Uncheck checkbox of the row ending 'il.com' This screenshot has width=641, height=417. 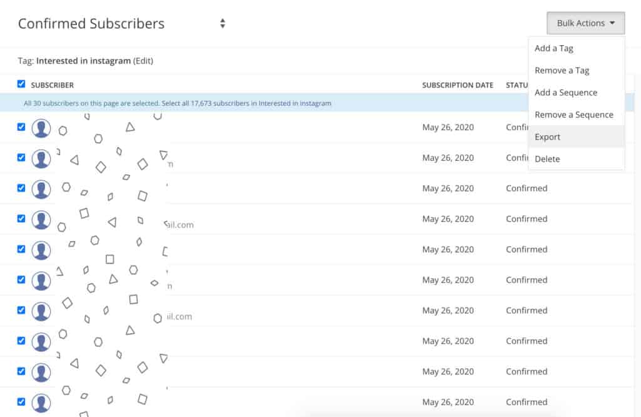tap(21, 311)
